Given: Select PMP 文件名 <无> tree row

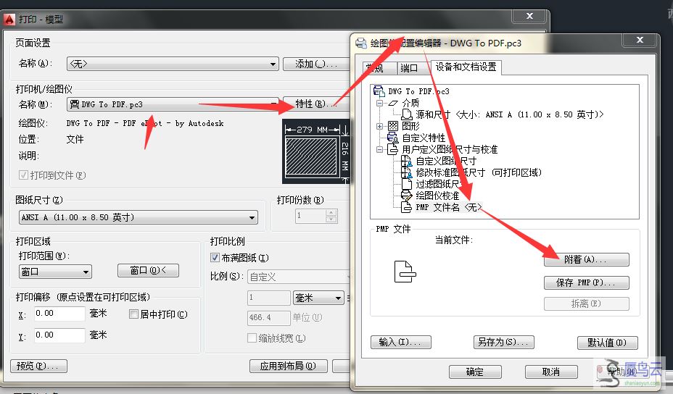Looking at the screenshot, I should [448, 208].
